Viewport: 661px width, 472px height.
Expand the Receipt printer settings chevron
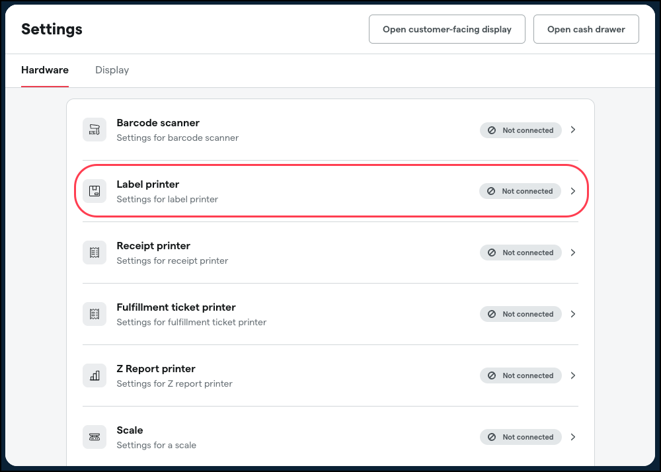[x=573, y=253]
